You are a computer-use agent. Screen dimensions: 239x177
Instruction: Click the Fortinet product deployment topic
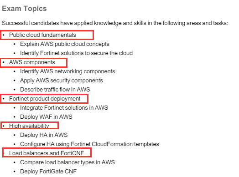[x=45, y=99]
